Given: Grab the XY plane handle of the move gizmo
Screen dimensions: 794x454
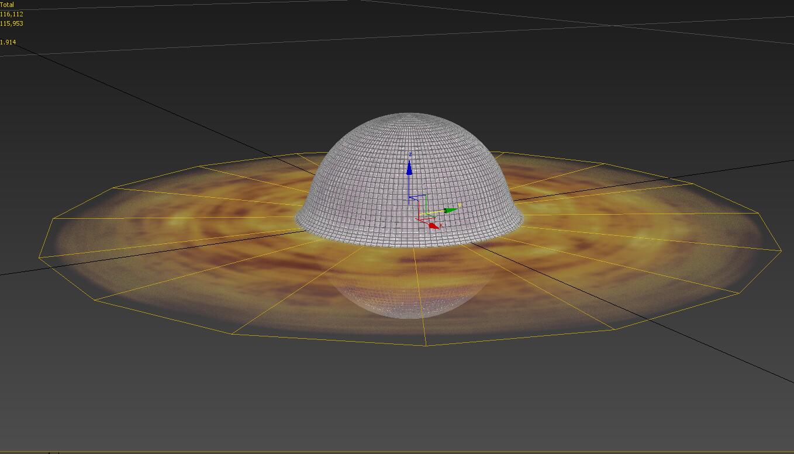Looking at the screenshot, I should (424, 214).
